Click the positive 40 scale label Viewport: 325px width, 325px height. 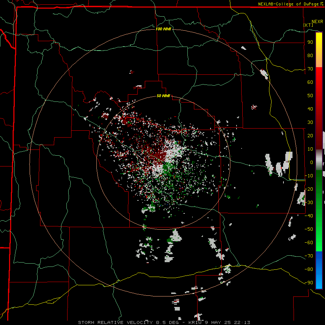(310, 109)
